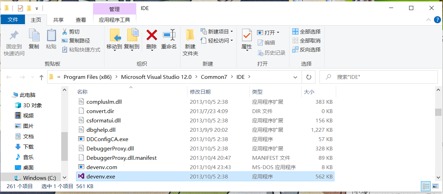Click the Manage (管理) contextual tab
This screenshot has width=443, height=194.
[114, 9]
